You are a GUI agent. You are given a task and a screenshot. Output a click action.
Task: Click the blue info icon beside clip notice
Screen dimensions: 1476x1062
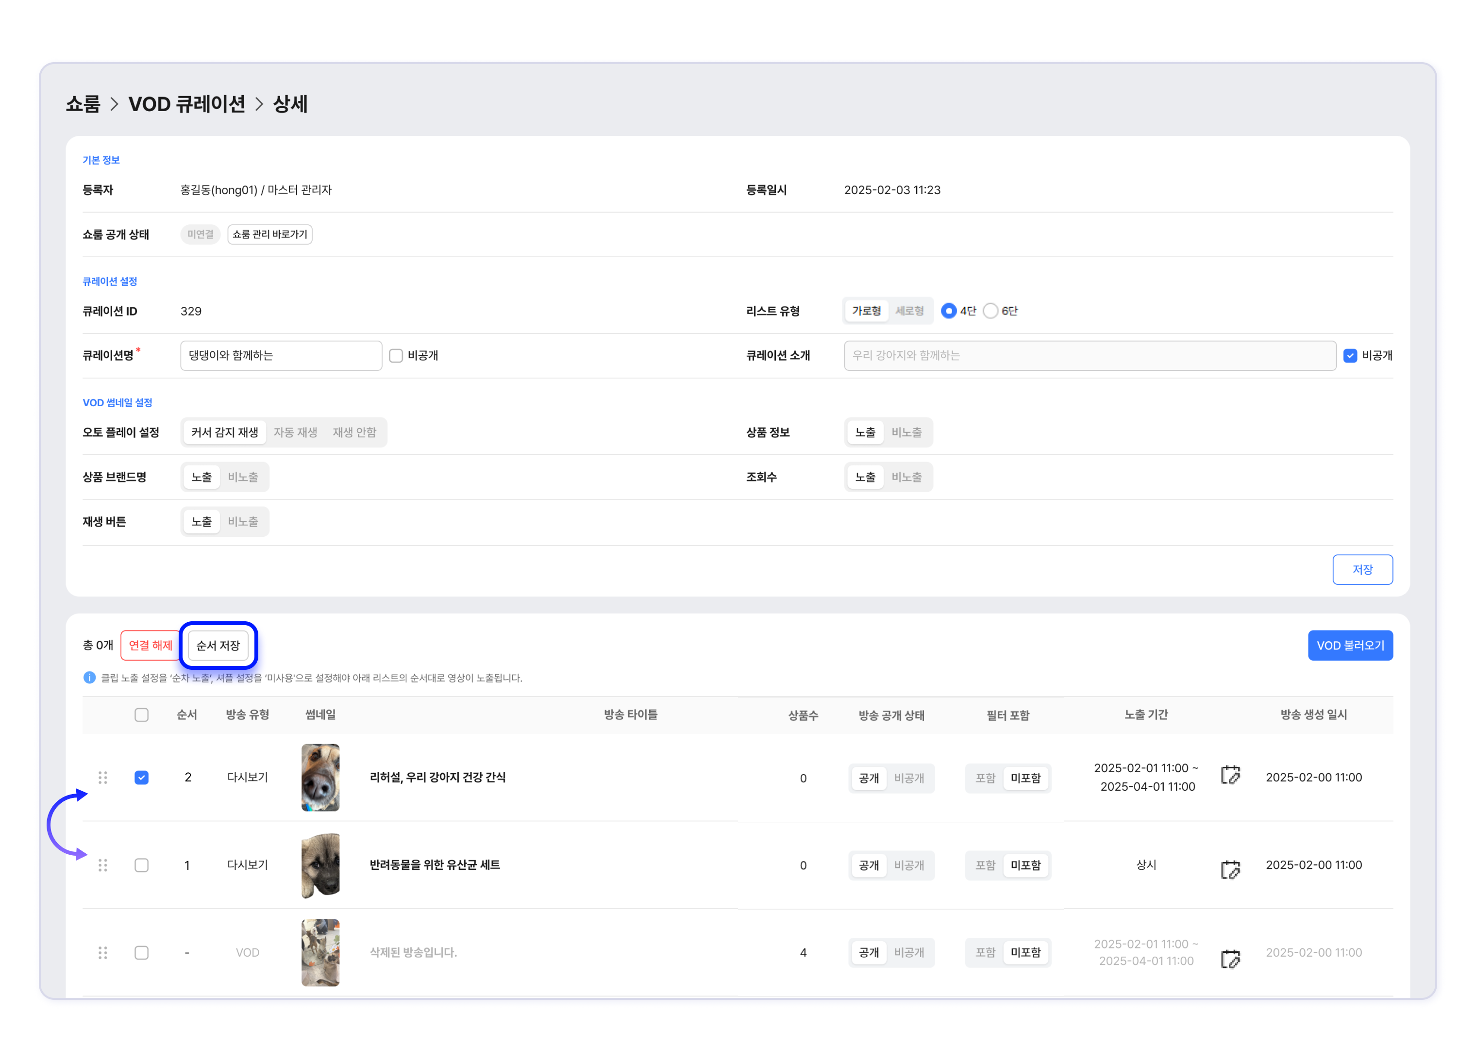[90, 678]
